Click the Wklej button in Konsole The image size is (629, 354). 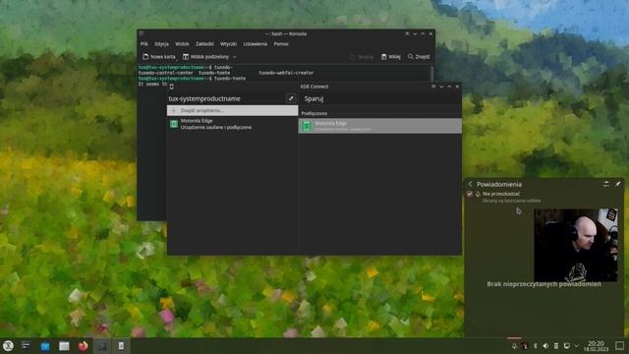pyautogui.click(x=391, y=57)
